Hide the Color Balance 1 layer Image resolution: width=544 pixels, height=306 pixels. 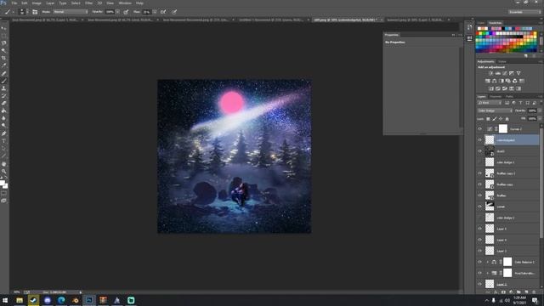pos(479,262)
